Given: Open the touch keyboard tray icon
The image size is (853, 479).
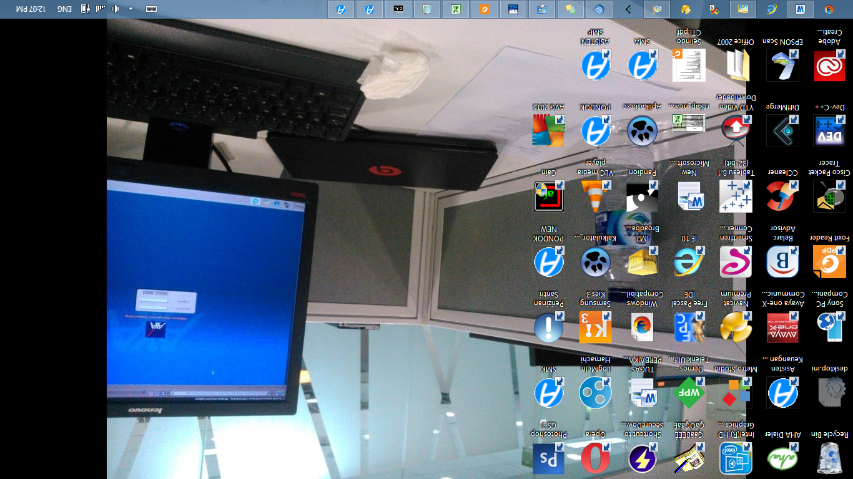Looking at the screenshot, I should click(x=151, y=9).
